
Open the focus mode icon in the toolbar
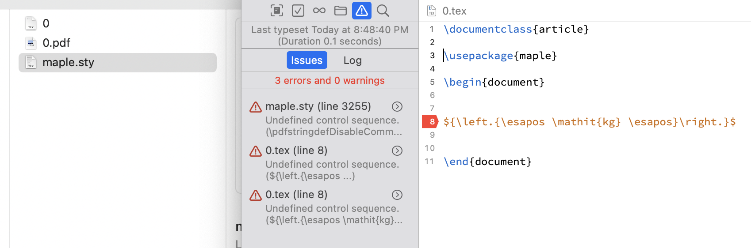click(277, 11)
